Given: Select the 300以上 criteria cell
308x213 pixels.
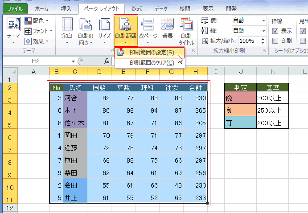Looking at the screenshot, I should click(x=273, y=98).
